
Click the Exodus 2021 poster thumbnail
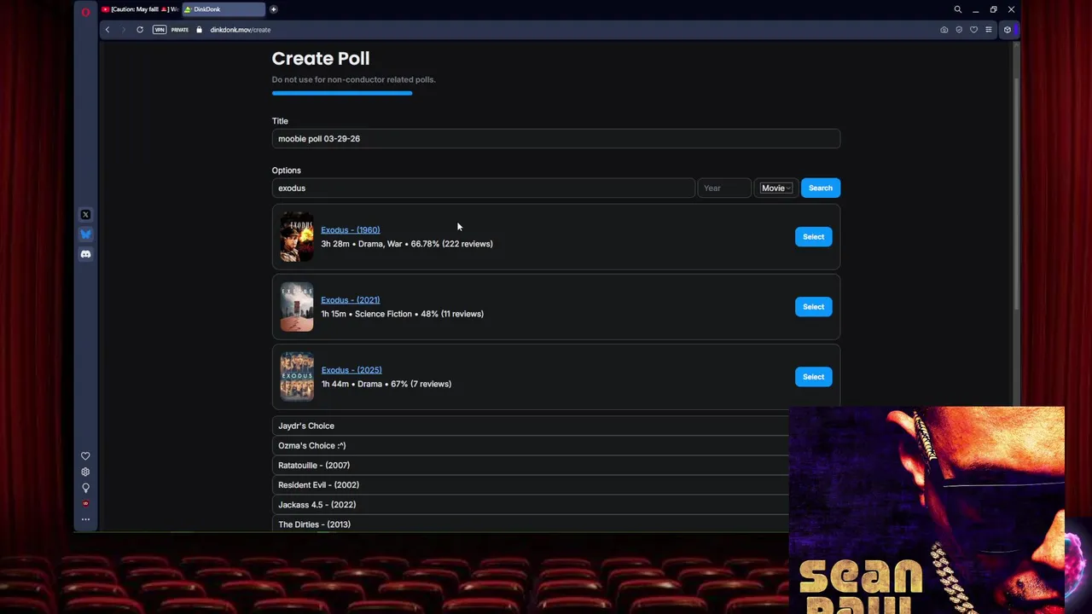click(x=297, y=307)
